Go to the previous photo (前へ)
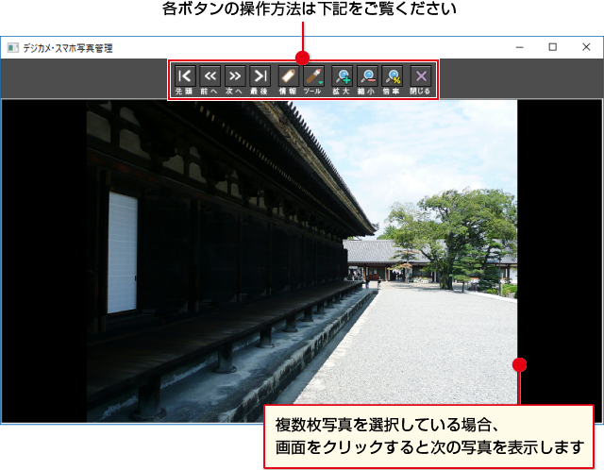The width and height of the screenshot is (604, 470). [210, 78]
